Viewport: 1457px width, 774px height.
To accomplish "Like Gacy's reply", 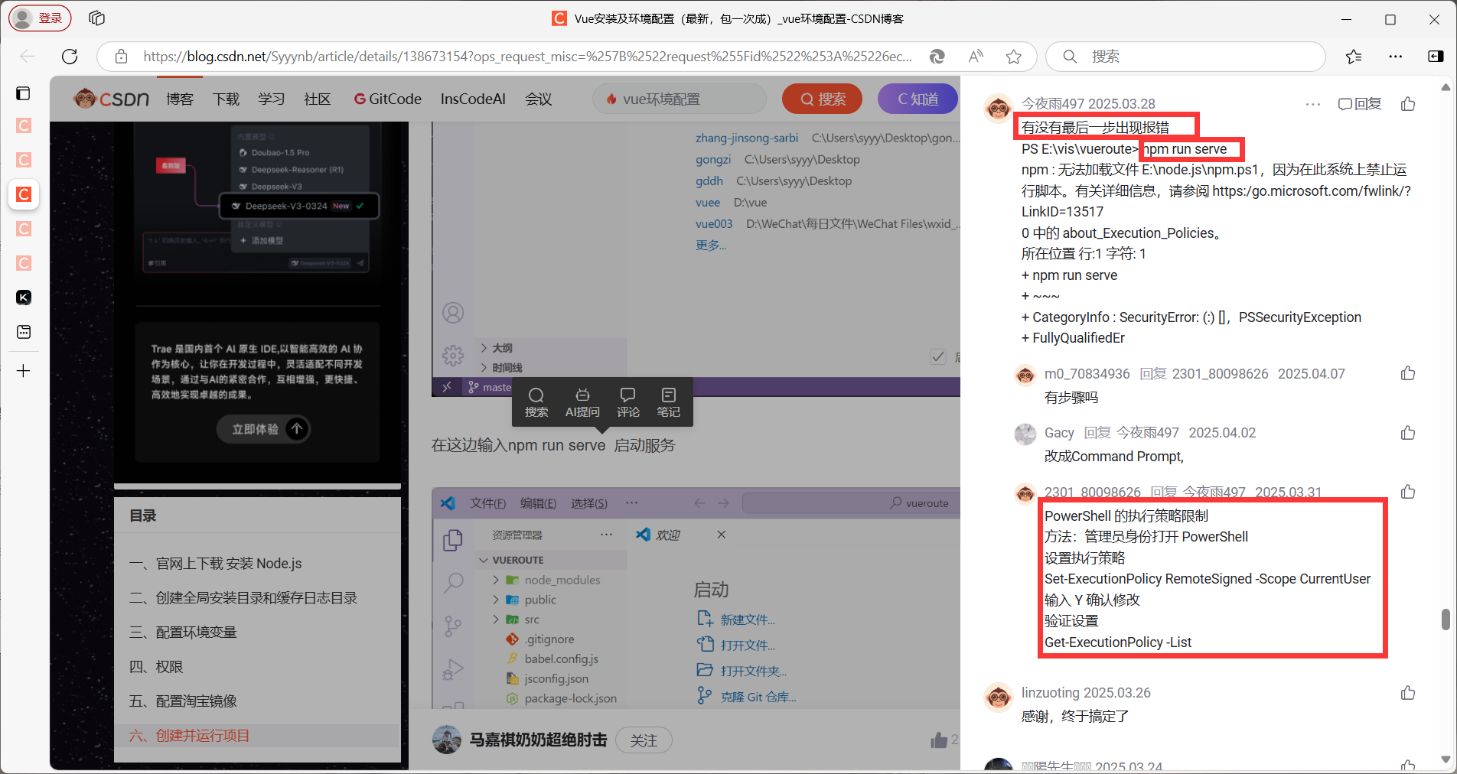I will (x=1408, y=433).
